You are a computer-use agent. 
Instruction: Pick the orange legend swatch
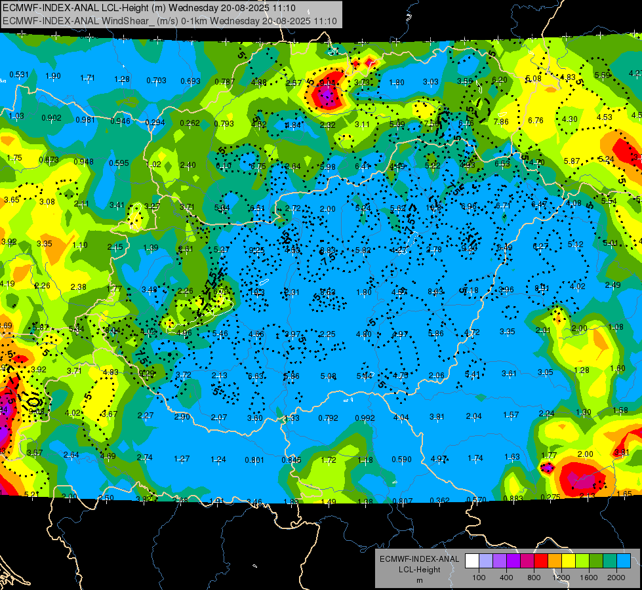[554, 561]
